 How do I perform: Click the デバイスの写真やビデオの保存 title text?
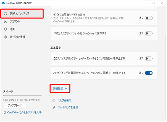pyautogui.click(x=69, y=15)
